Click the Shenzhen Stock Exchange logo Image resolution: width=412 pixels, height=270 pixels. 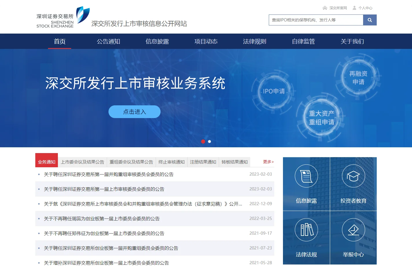coord(63,17)
